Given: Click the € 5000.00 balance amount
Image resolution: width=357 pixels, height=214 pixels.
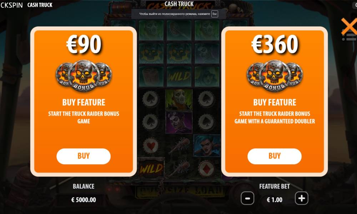Looking at the screenshot, I should pos(84,200).
